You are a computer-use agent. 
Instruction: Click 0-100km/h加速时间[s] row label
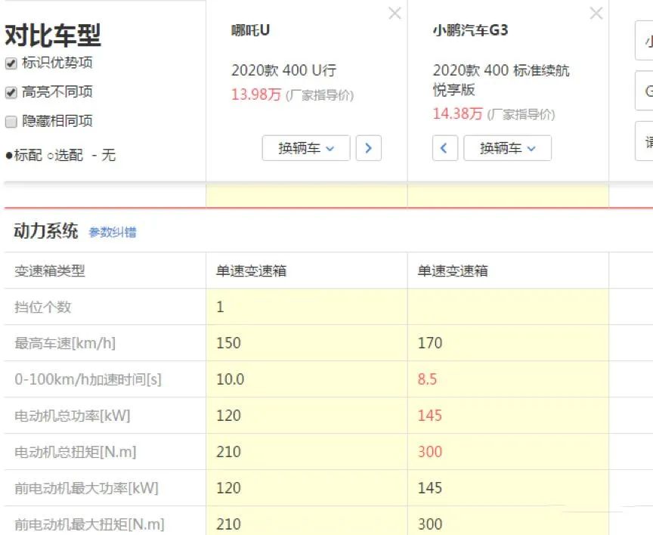[88, 379]
